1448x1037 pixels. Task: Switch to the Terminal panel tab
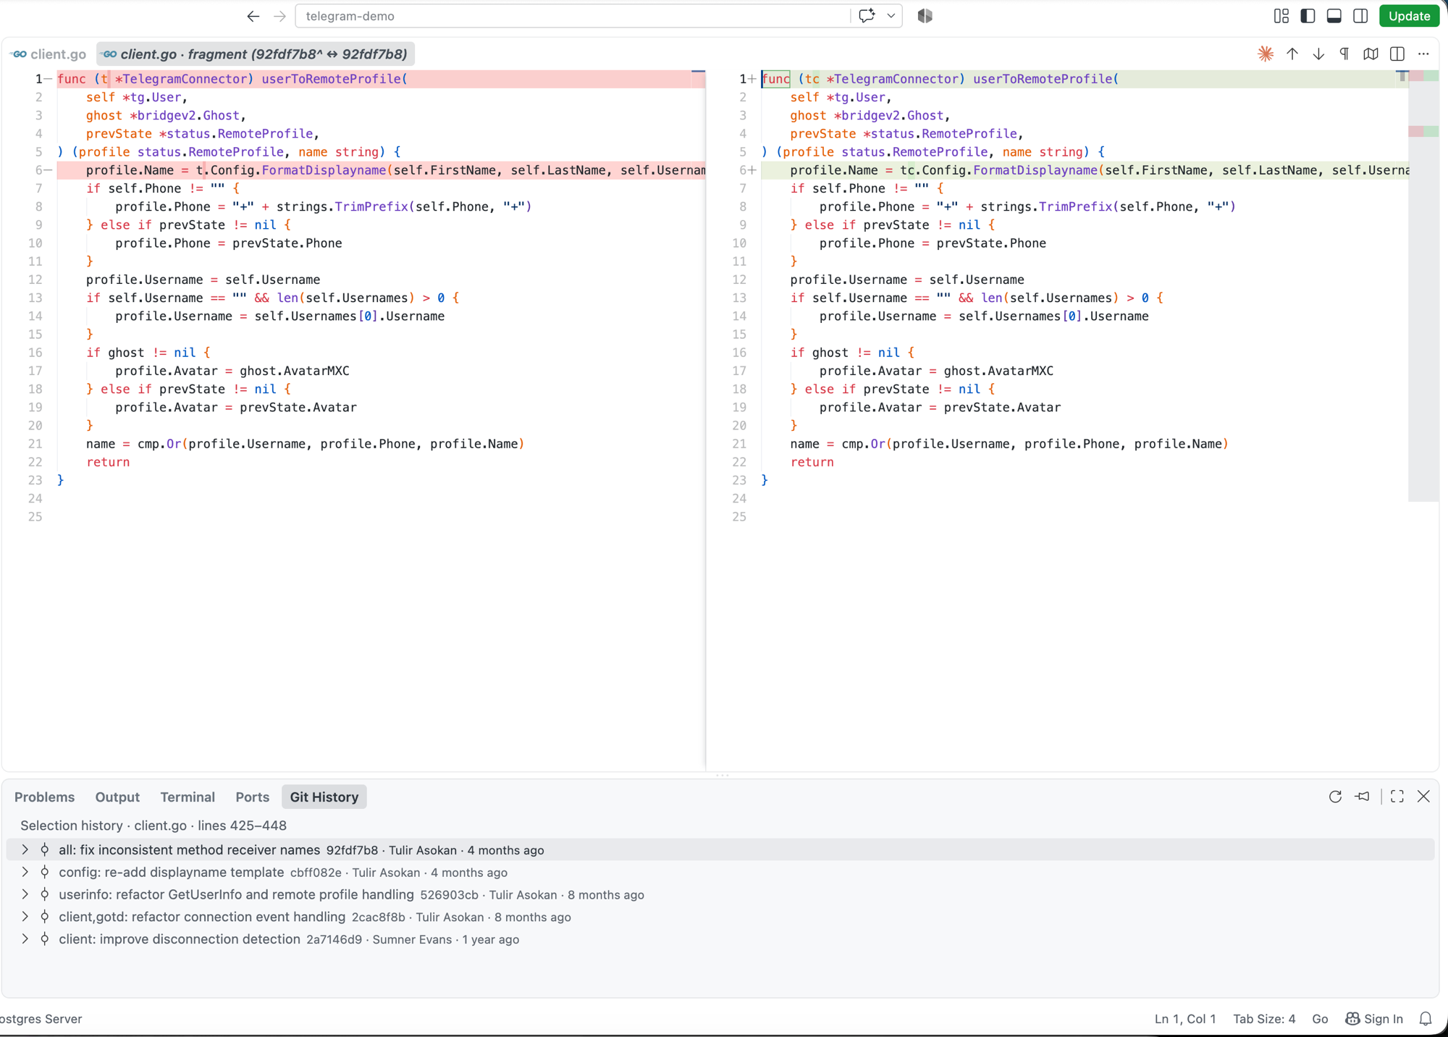[x=188, y=797]
